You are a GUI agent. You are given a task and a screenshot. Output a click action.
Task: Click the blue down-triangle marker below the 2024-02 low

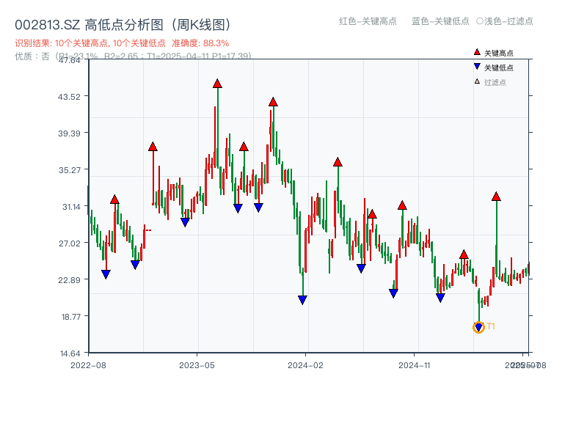303,298
